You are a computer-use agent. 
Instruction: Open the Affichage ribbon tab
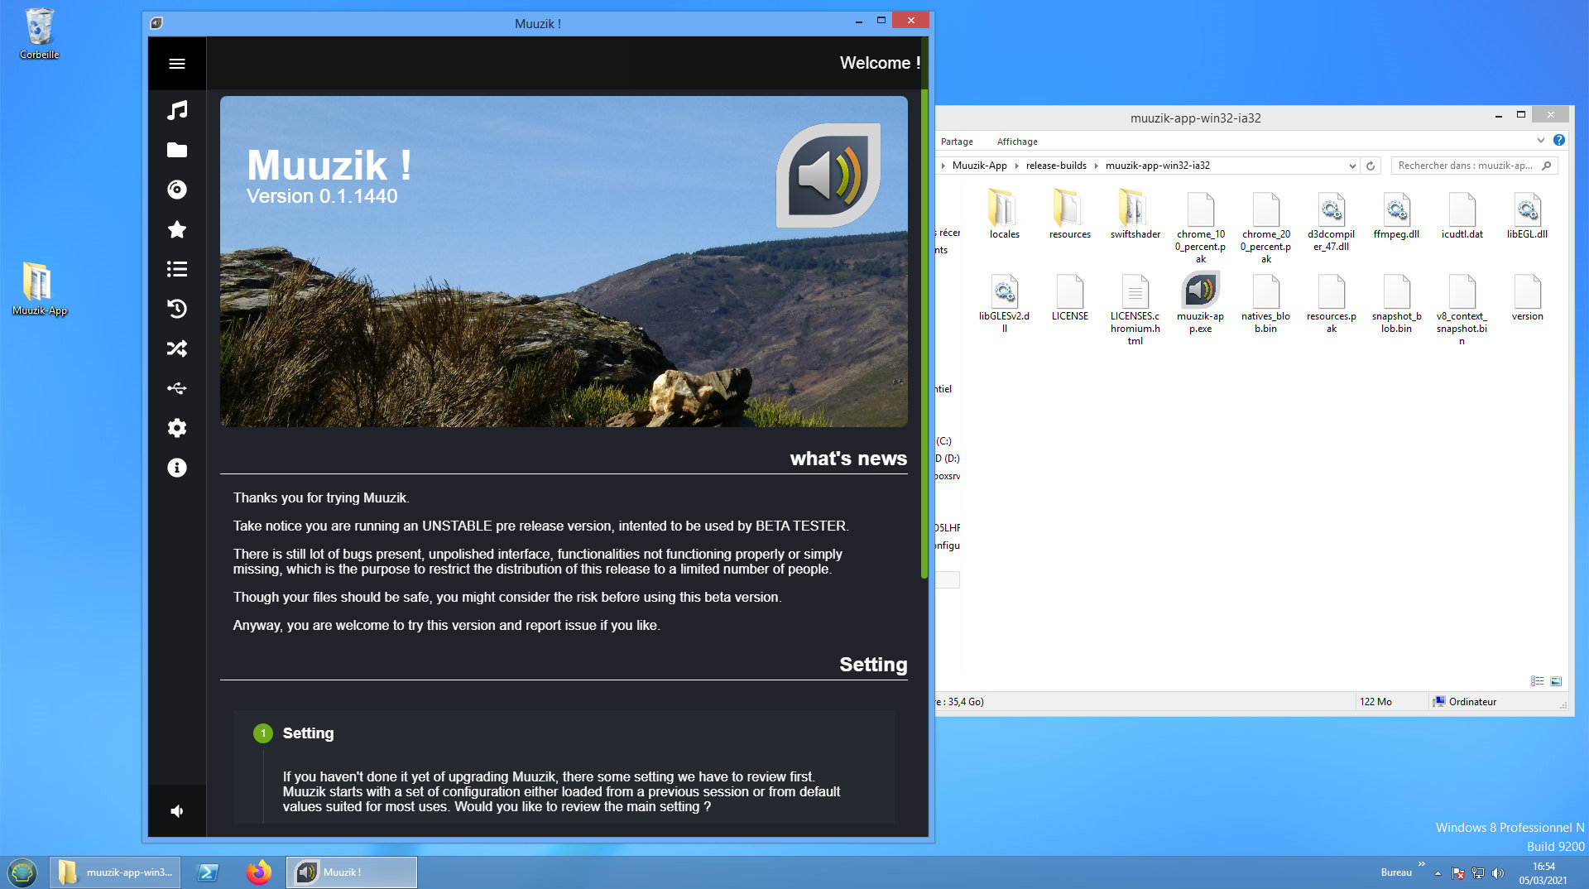point(1017,142)
